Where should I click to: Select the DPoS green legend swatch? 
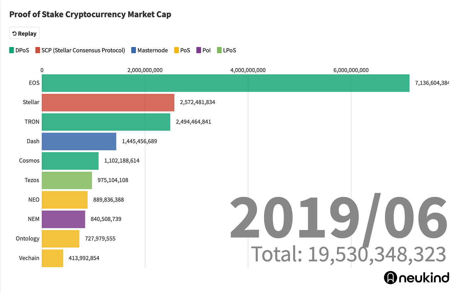[11, 50]
